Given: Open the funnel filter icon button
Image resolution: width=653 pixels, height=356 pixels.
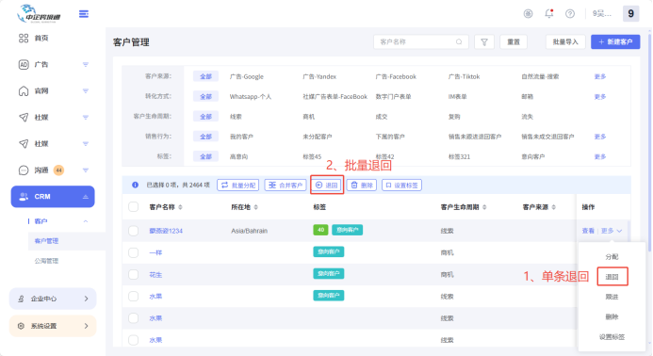Looking at the screenshot, I should click(x=484, y=41).
